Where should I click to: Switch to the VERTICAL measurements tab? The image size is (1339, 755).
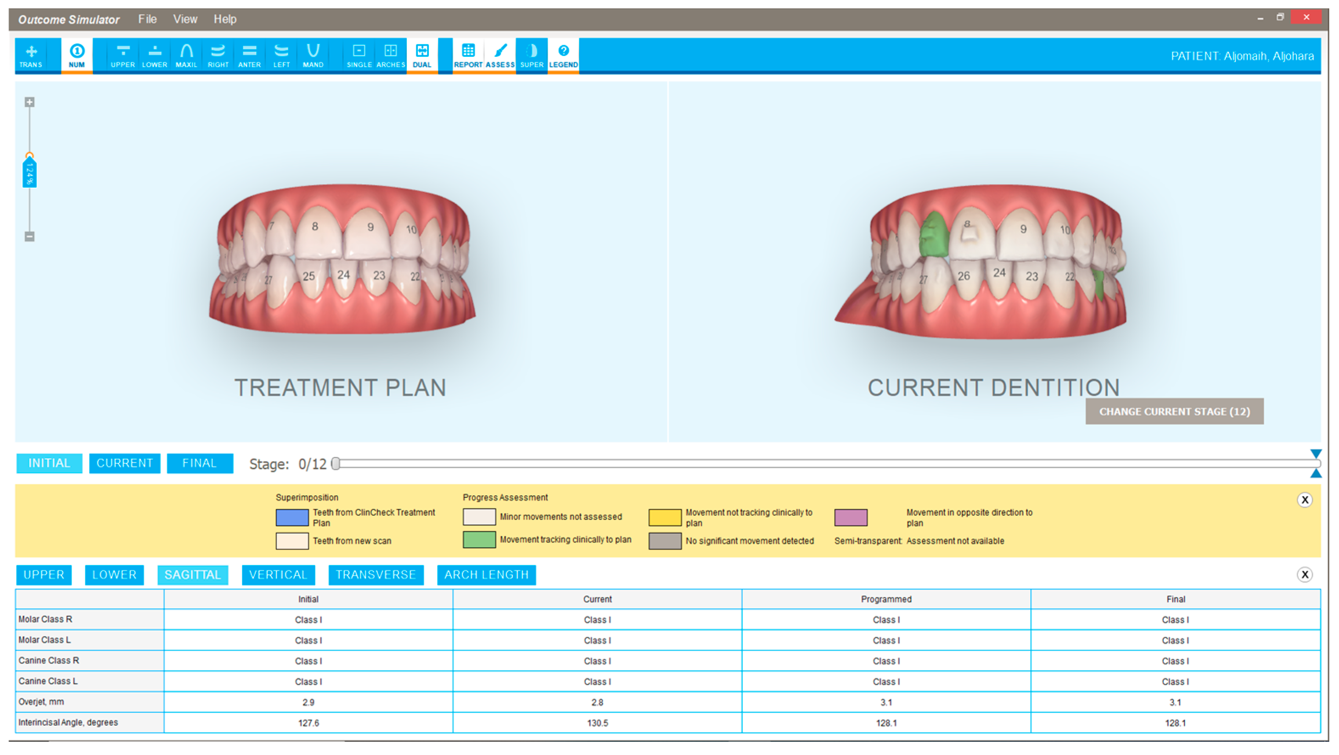point(278,575)
